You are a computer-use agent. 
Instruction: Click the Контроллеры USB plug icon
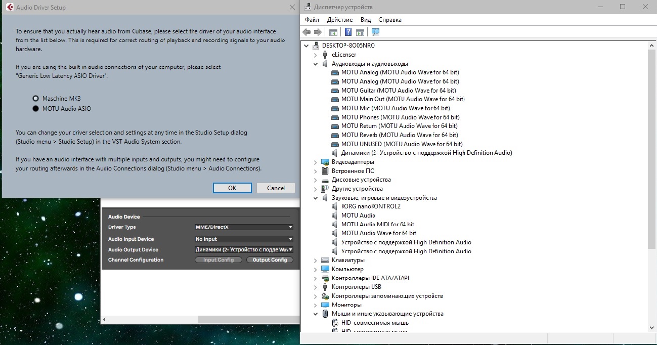click(325, 287)
